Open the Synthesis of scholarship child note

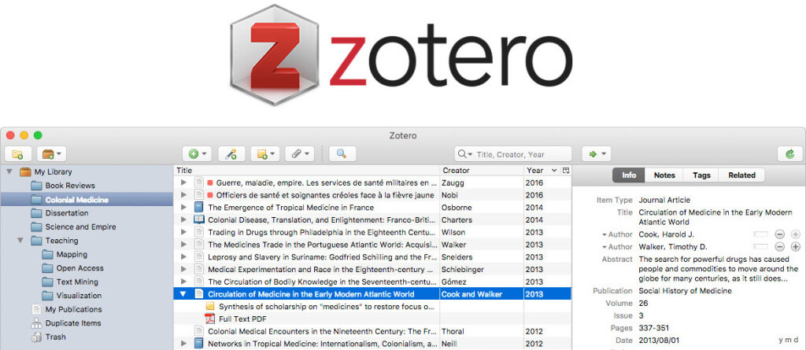327,306
